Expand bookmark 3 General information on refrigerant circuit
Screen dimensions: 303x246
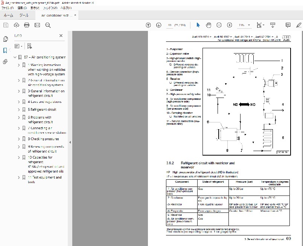[x=19, y=91]
